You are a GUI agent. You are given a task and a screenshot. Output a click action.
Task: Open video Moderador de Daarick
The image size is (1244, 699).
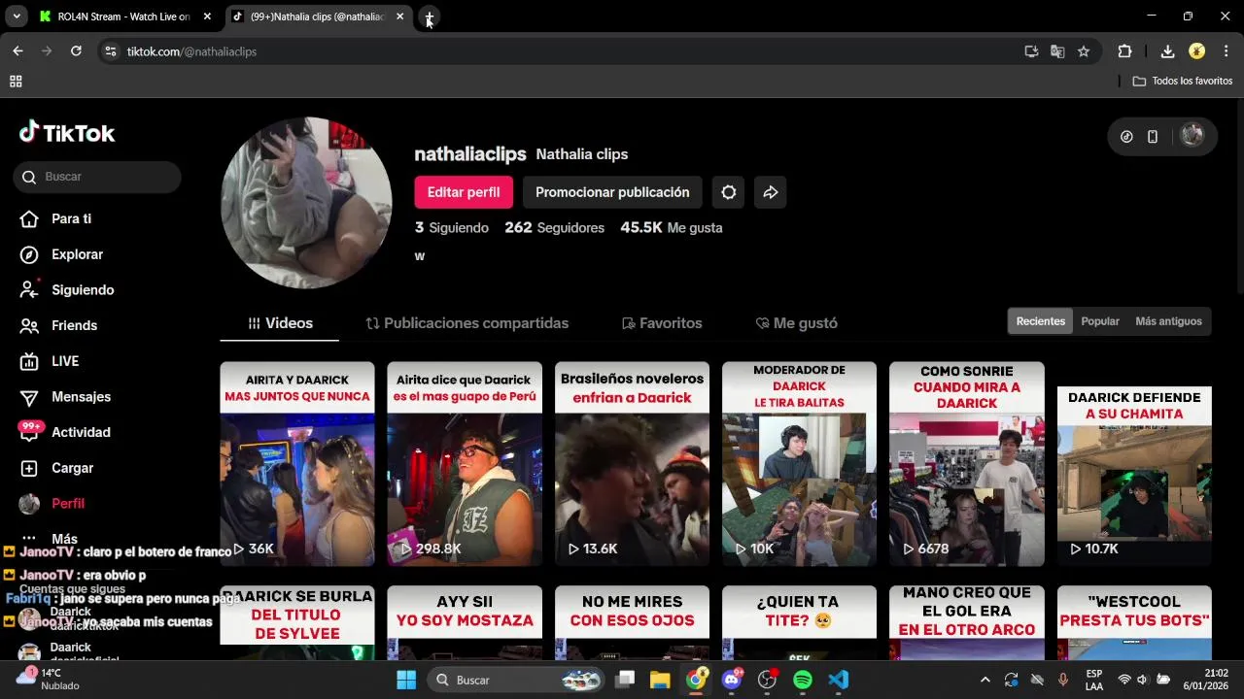point(799,464)
